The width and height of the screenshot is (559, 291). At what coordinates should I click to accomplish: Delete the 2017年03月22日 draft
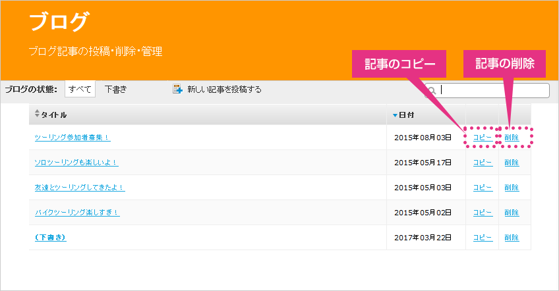[512, 237]
